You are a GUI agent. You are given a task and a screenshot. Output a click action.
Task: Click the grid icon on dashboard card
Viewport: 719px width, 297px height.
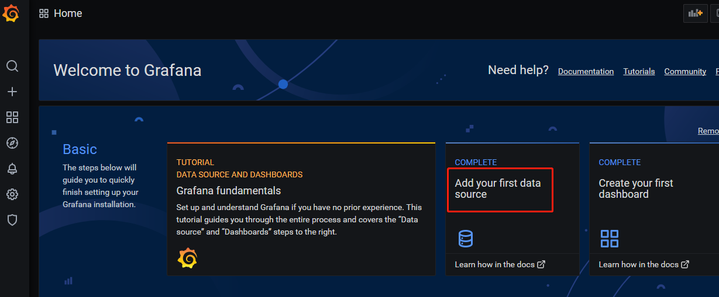point(610,238)
